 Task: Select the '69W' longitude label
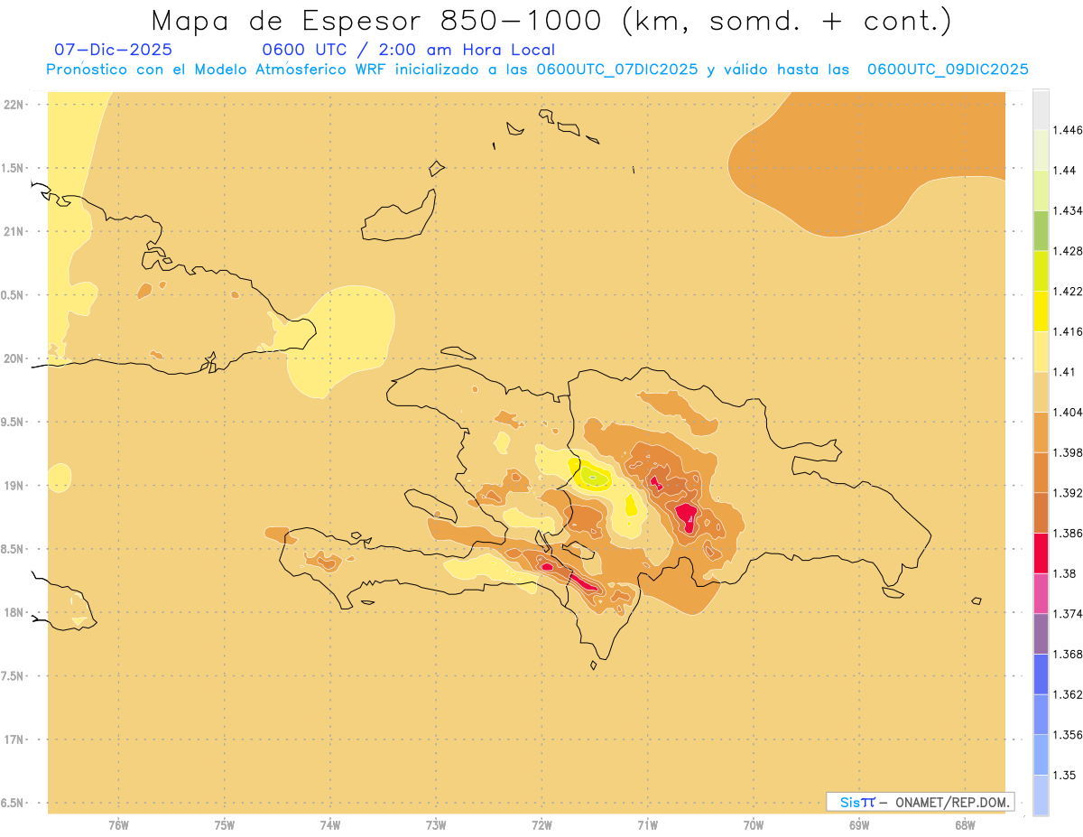pos(859,825)
